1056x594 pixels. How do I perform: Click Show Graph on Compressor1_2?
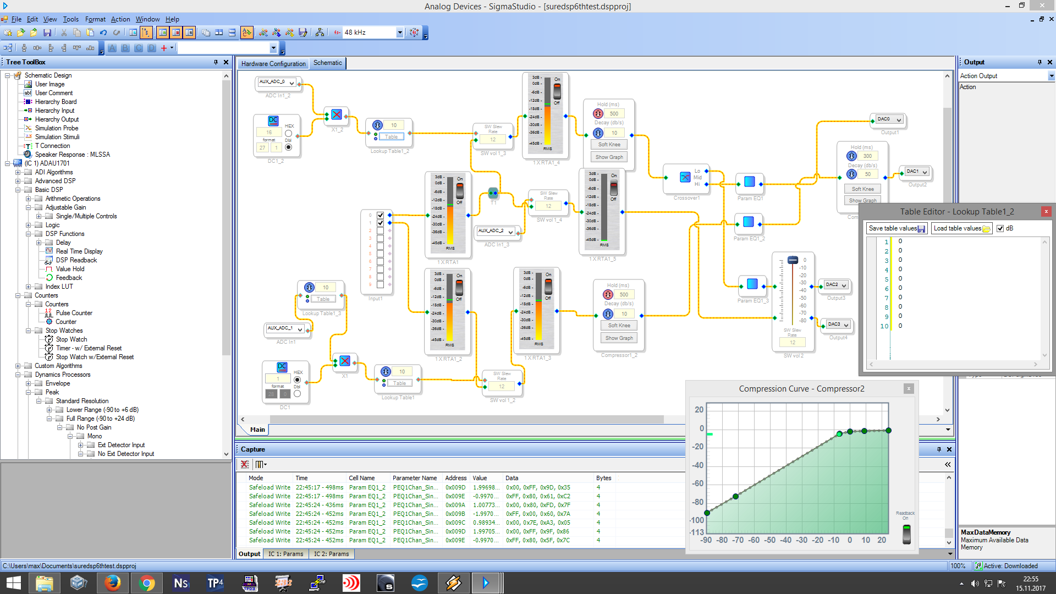[x=619, y=338]
